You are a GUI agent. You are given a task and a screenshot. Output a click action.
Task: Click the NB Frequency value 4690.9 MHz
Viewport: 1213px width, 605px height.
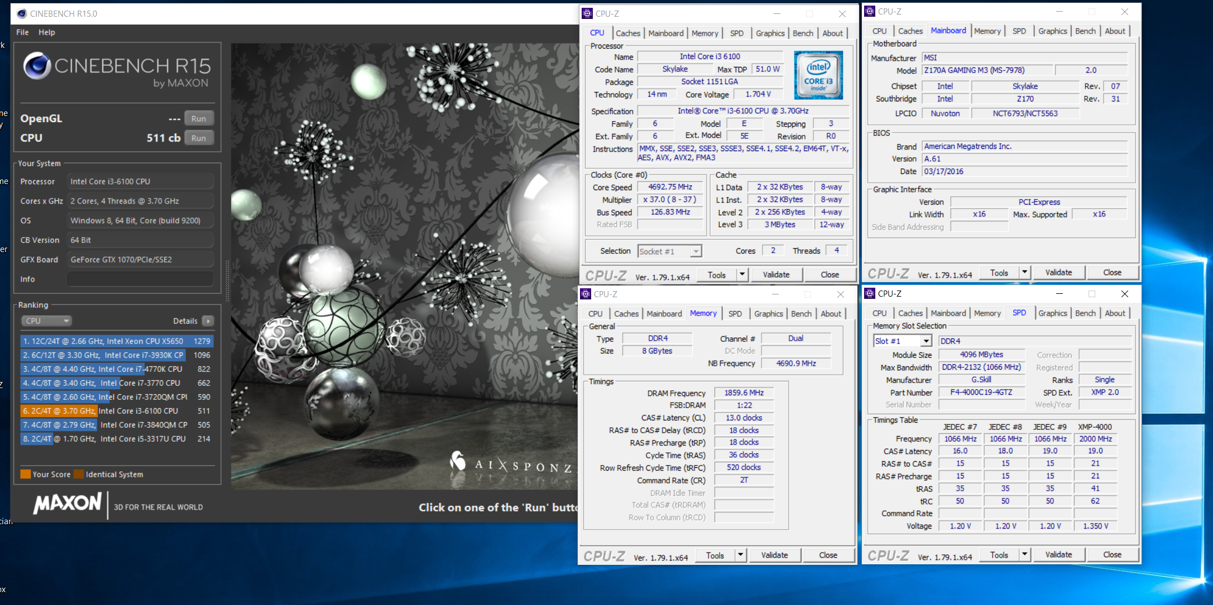(x=795, y=363)
